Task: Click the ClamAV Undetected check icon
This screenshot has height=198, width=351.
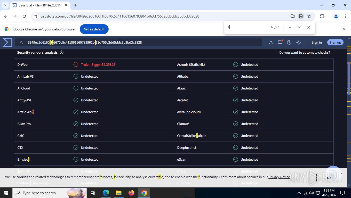Action: 236,124
